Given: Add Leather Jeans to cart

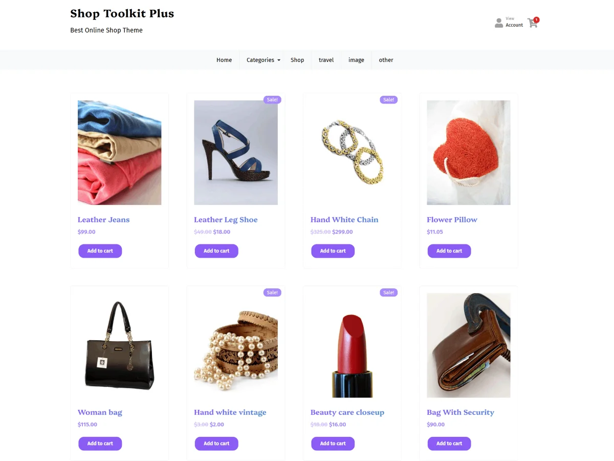Looking at the screenshot, I should click(x=100, y=251).
